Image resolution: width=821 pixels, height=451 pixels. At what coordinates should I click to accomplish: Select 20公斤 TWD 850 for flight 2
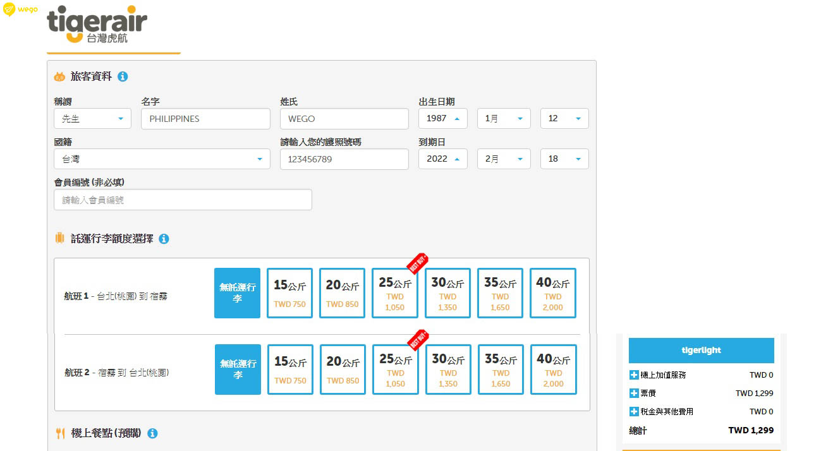click(x=343, y=370)
